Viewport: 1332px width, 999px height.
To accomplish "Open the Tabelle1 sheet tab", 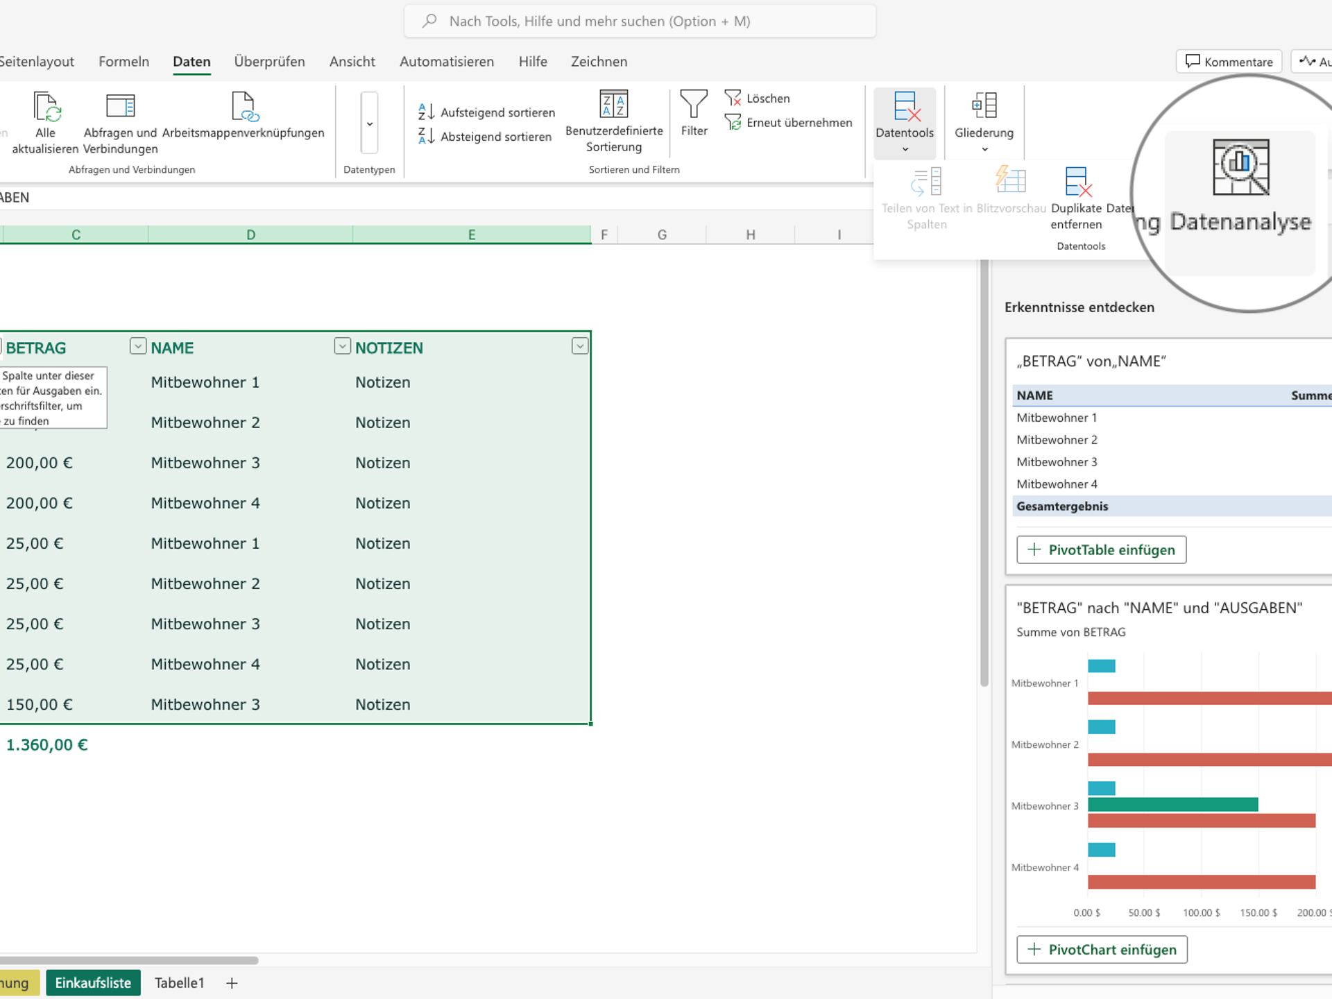I will click(179, 983).
